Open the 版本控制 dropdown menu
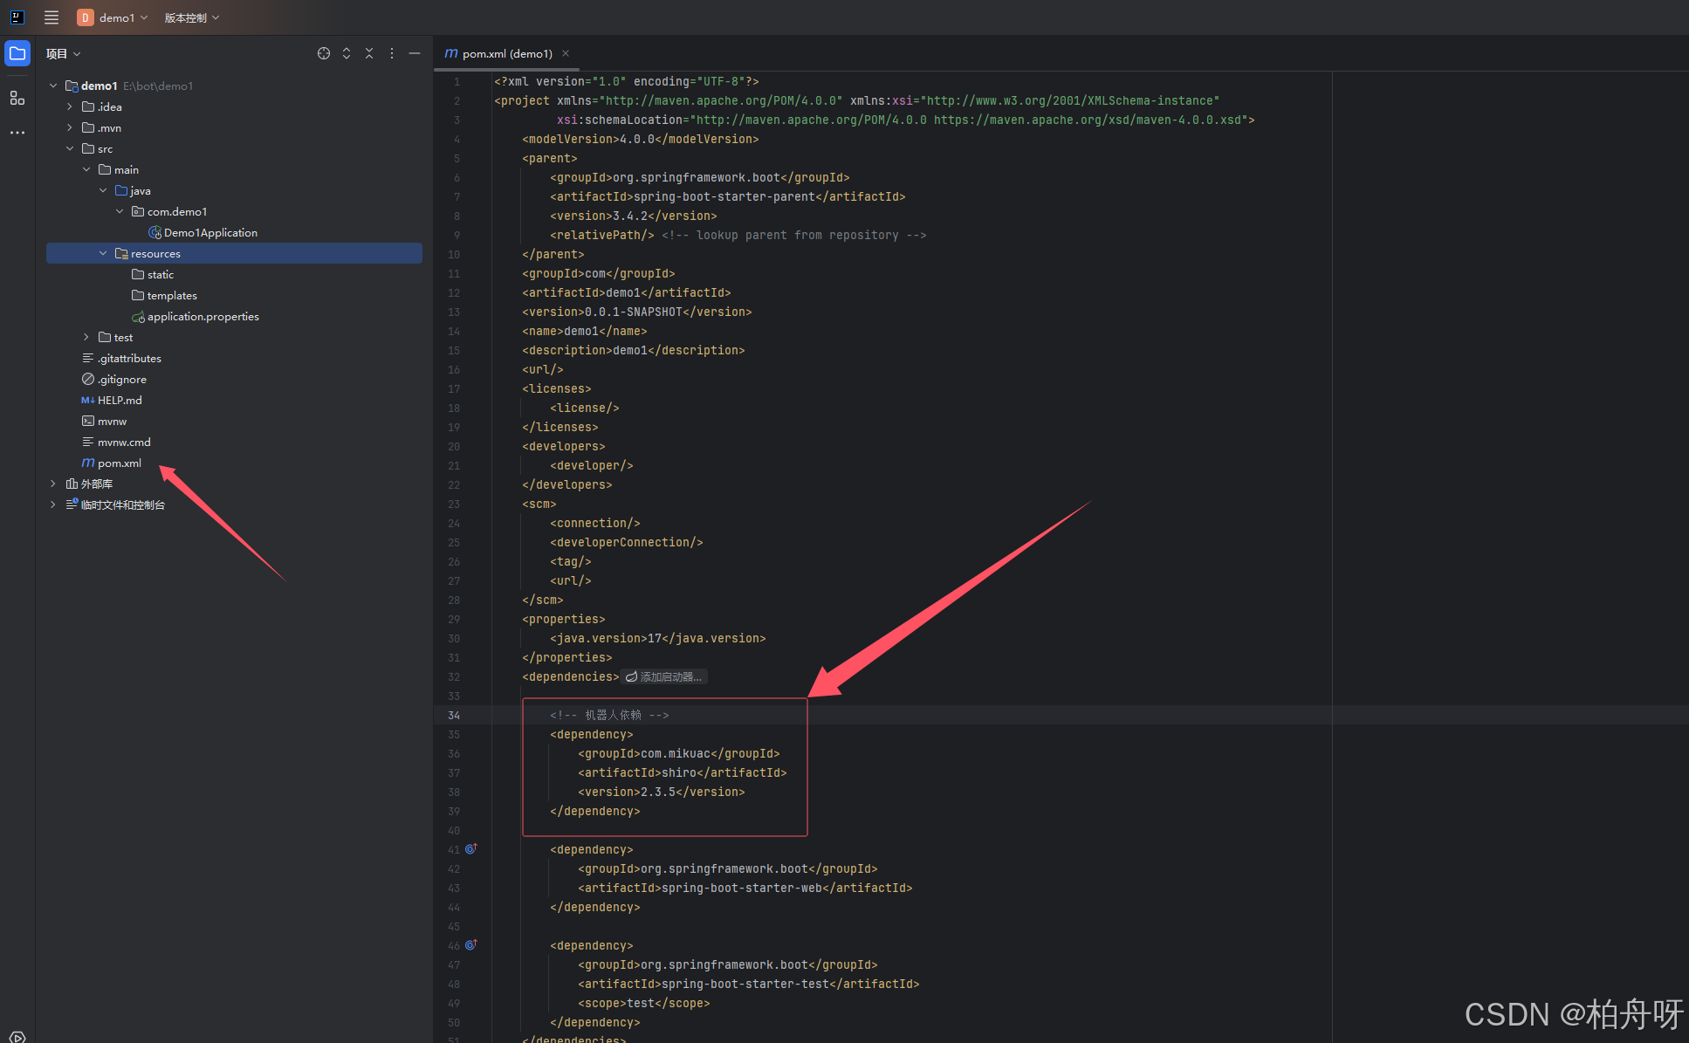The width and height of the screenshot is (1689, 1043). coord(192,17)
